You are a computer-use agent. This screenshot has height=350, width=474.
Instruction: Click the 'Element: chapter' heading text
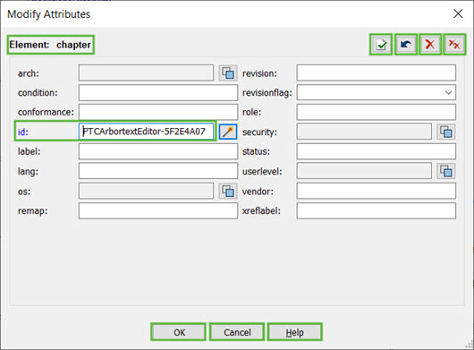(50, 45)
